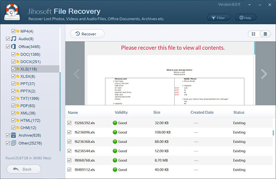This screenshot has height=179, width=276.
Task: Uncheck the checkbox for f6236096.xls
Action: coord(69,132)
